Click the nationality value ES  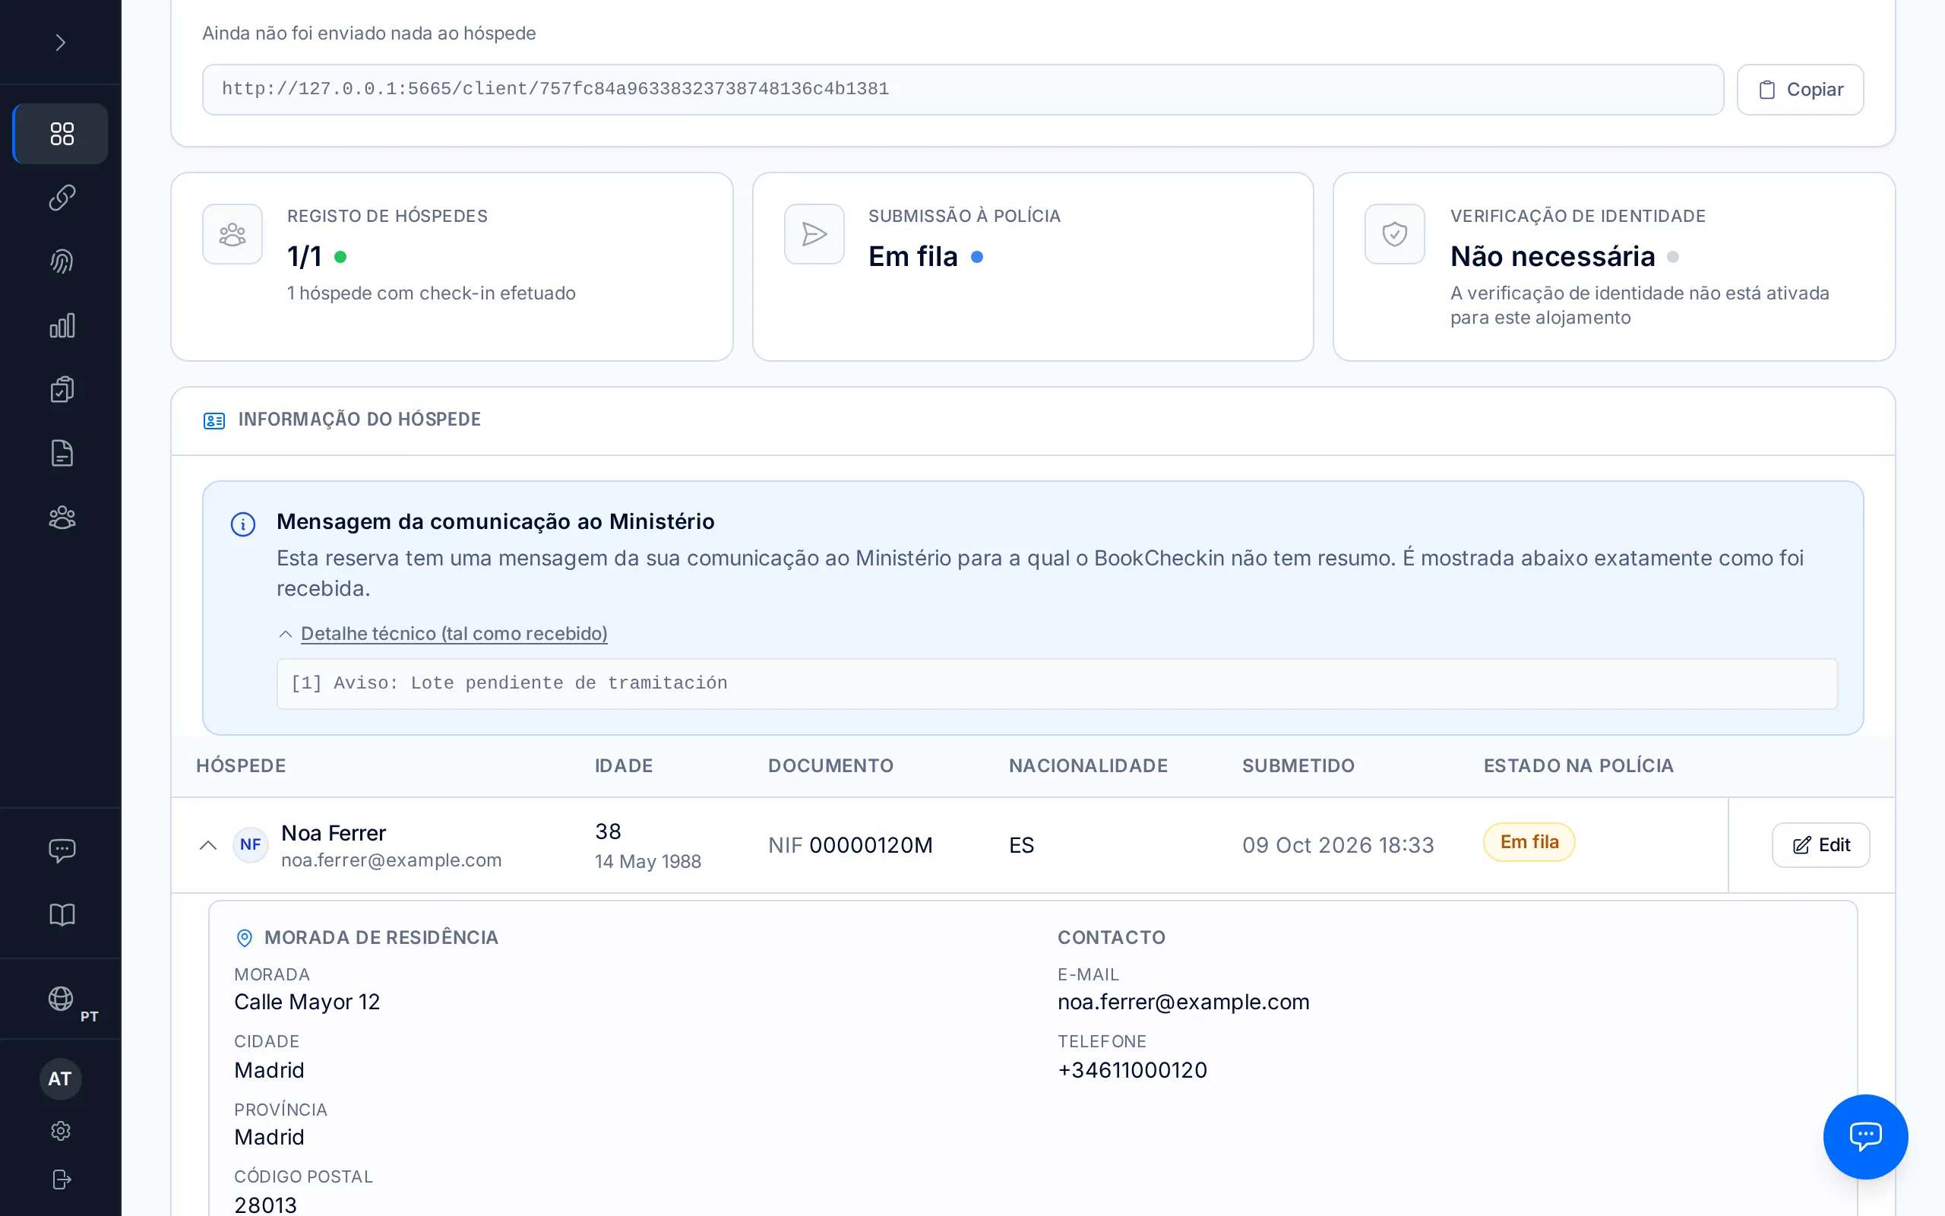pos(1022,845)
